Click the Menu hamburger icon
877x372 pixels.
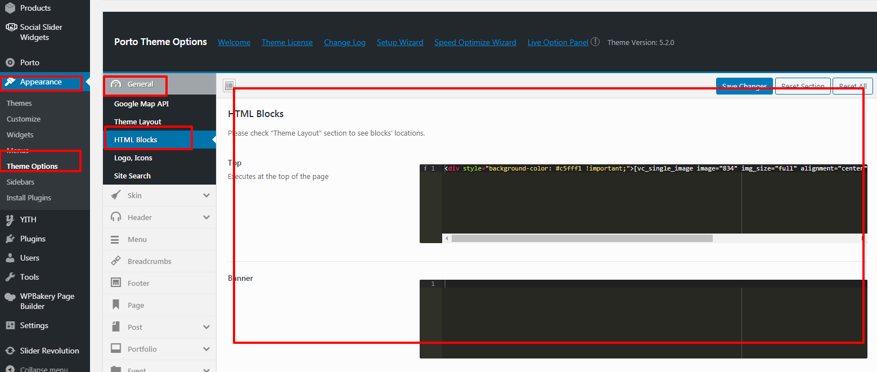click(x=115, y=240)
